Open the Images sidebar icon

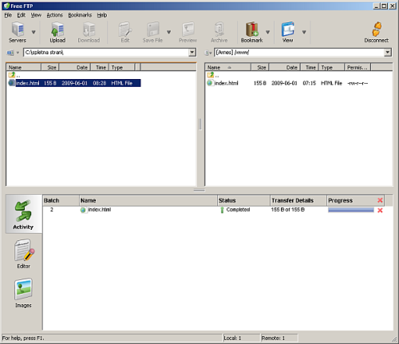(x=23, y=293)
